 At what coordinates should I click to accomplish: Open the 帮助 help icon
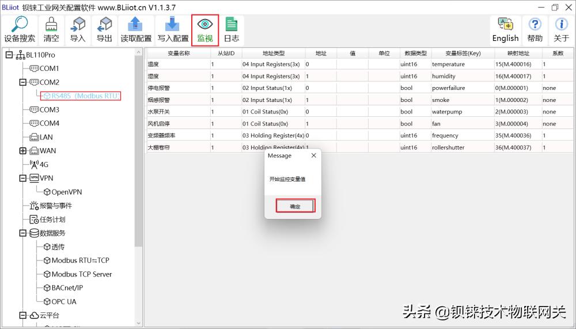(535, 30)
